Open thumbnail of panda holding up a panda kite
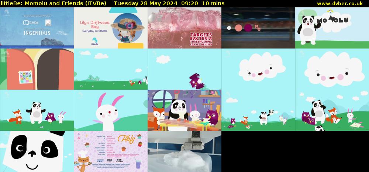Screen dimensions: 369x172 (258, 110)
